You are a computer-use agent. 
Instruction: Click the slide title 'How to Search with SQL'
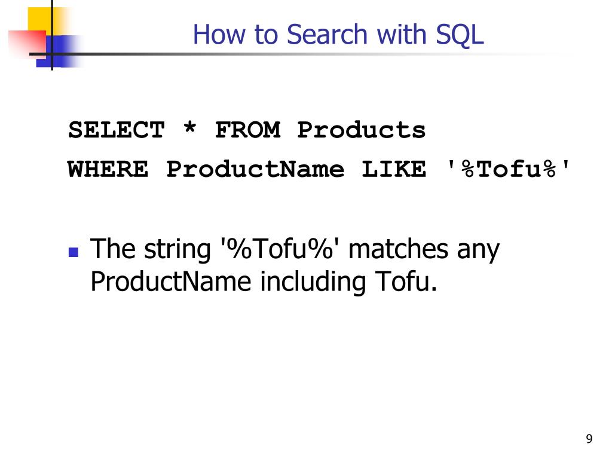(x=338, y=35)
